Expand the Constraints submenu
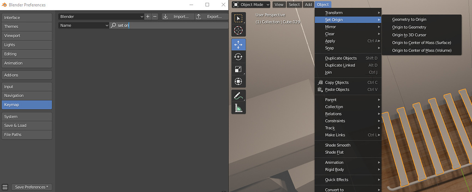The width and height of the screenshot is (472, 192). pos(348,121)
